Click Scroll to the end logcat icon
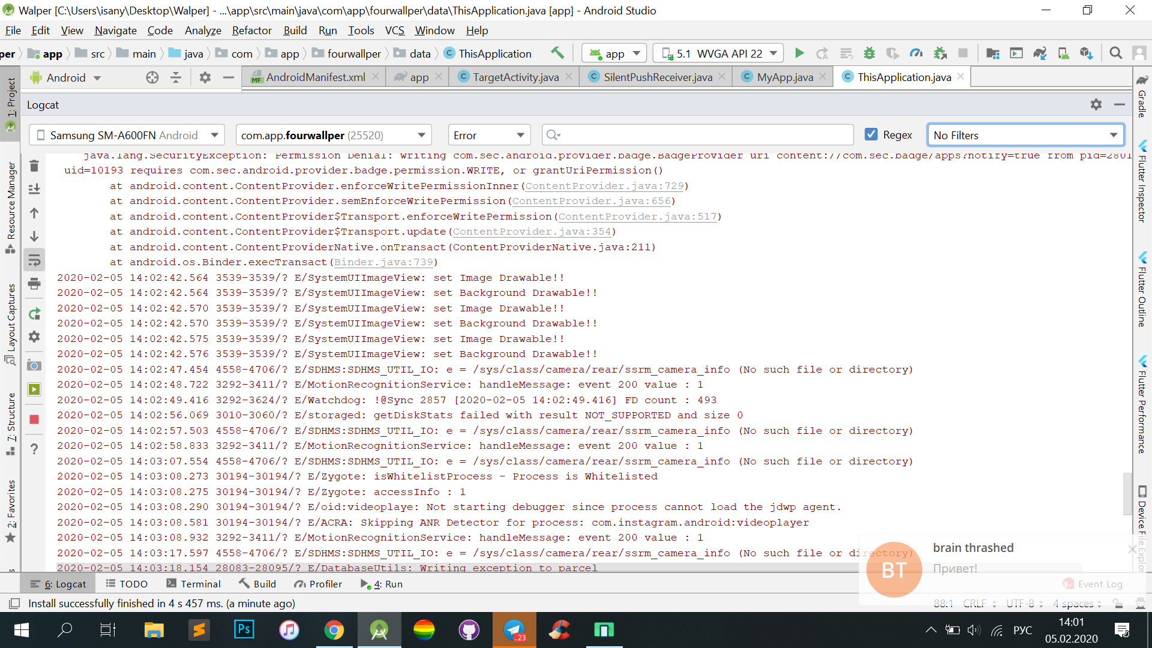The width and height of the screenshot is (1152, 648). pos(34,189)
